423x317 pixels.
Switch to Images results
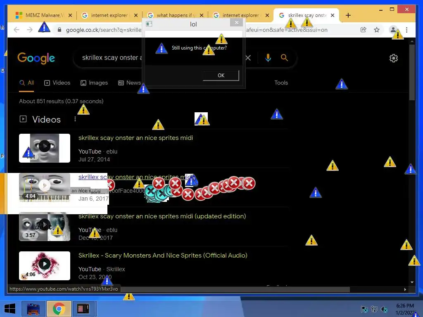click(94, 83)
